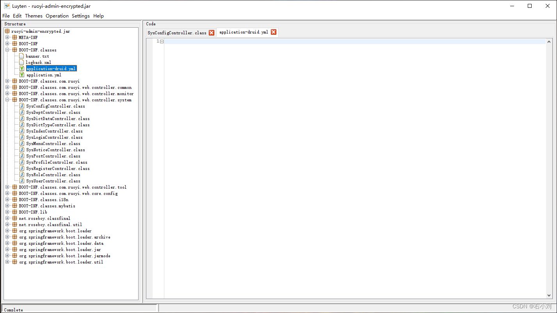Select banner.txt in the tree
The image size is (557, 313).
[37, 56]
